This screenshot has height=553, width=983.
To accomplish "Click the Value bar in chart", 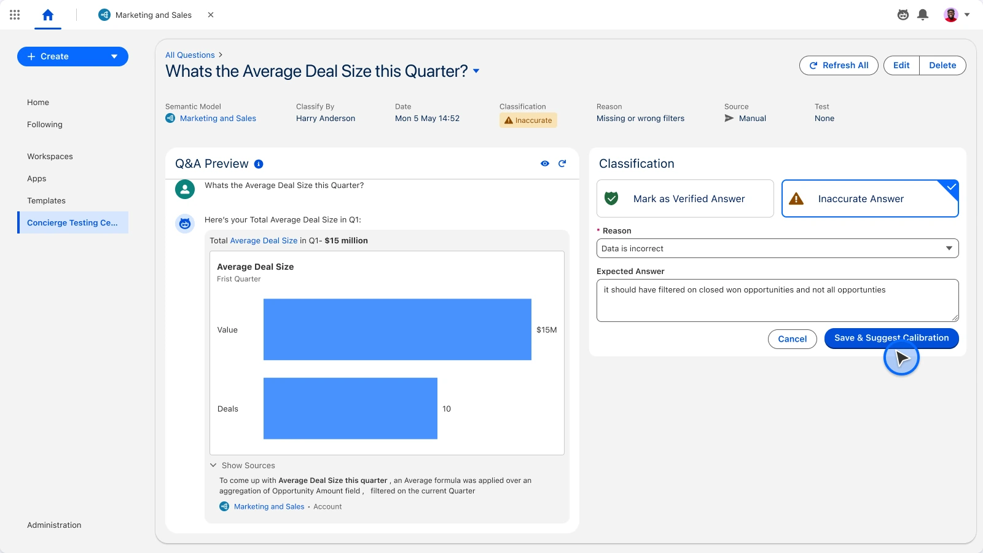I will point(398,329).
